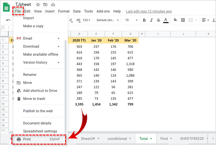Open the text color picker
The width and height of the screenshot is (216, 148).
click(166, 20)
